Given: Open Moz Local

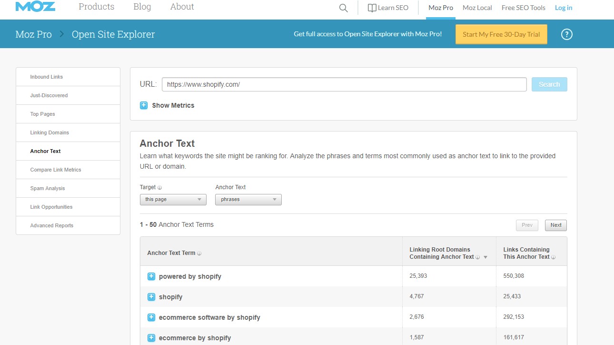Looking at the screenshot, I should 477,8.
